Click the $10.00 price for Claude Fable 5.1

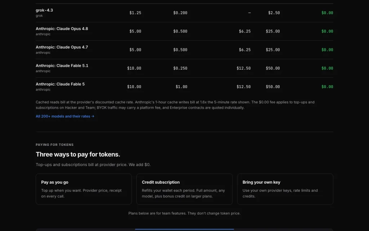click(134, 68)
